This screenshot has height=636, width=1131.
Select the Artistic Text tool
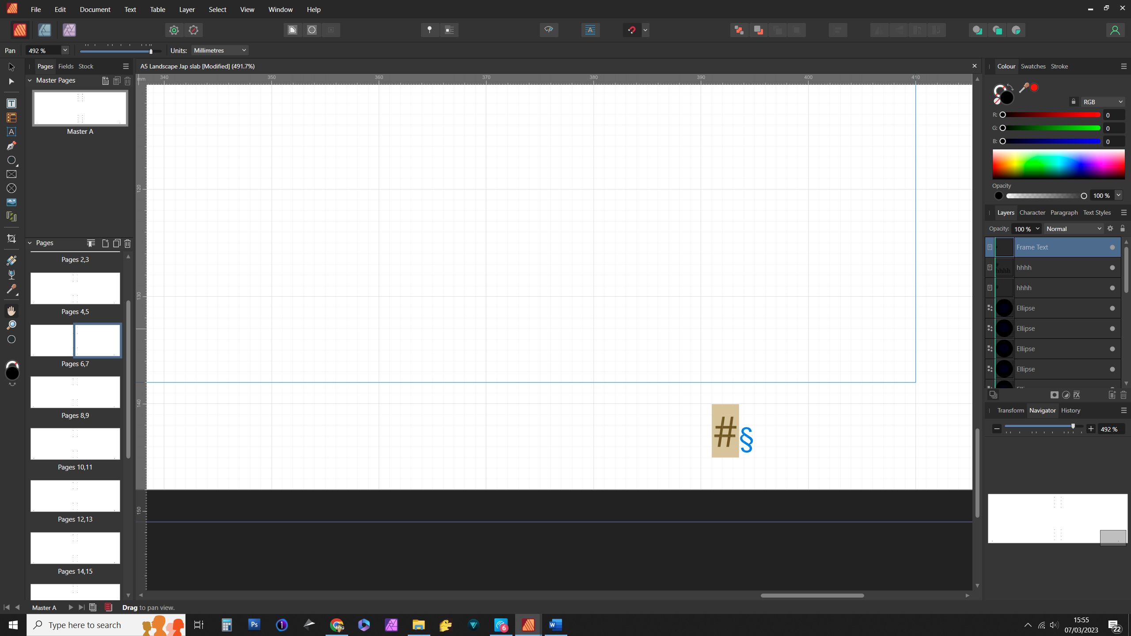(x=11, y=132)
